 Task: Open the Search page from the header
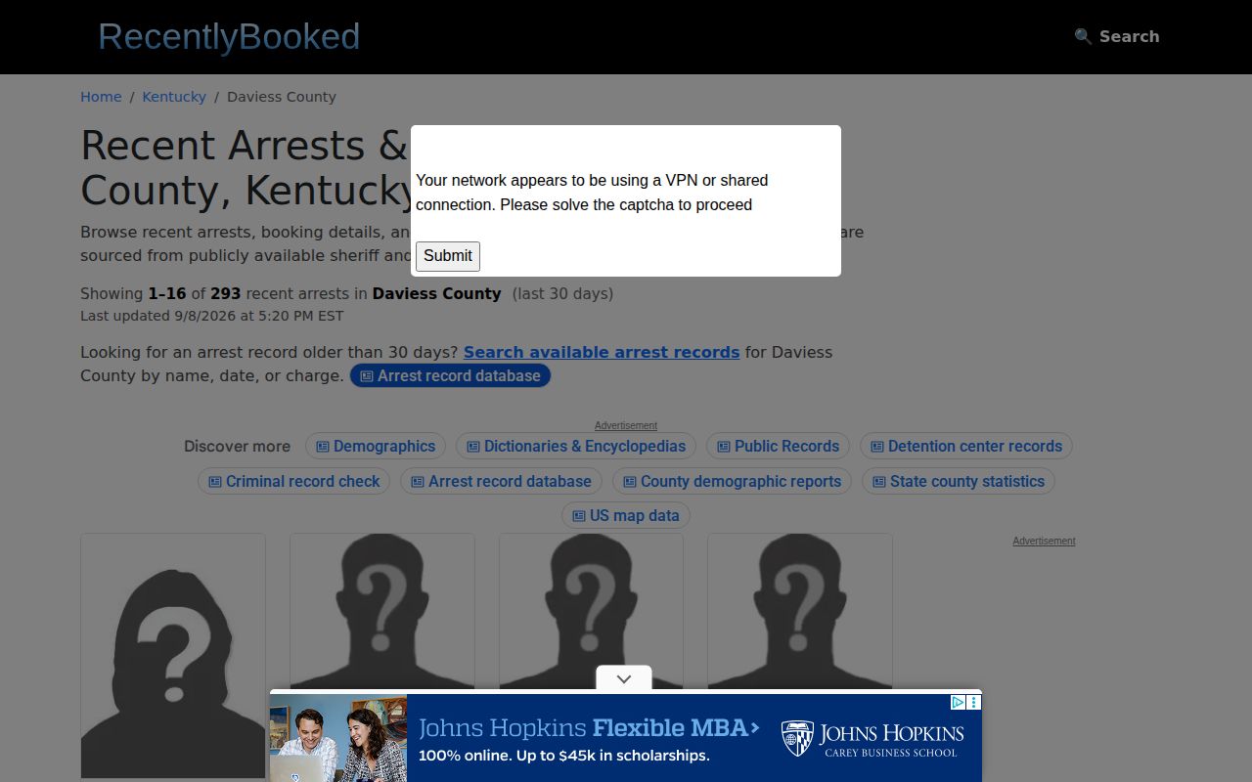[1117, 36]
